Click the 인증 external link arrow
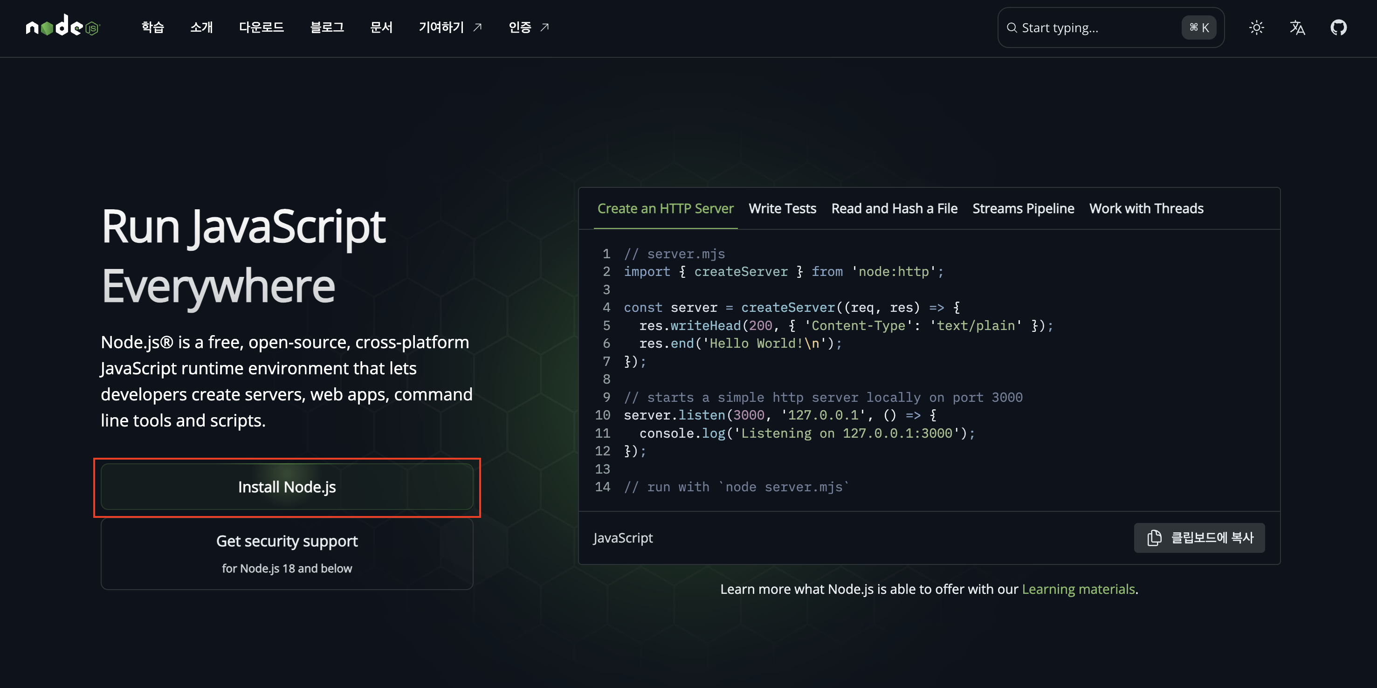Screen dimensions: 1377x688 [544, 27]
